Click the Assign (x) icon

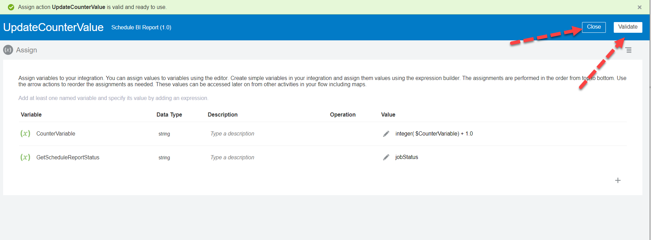coord(8,50)
